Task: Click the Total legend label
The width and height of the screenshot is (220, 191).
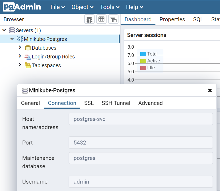Action: pos(152,54)
